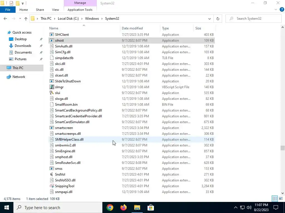Image resolution: width=285 pixels, height=213 pixels.
Task: Expand the ribbon with the chevron
Action: click(276, 10)
